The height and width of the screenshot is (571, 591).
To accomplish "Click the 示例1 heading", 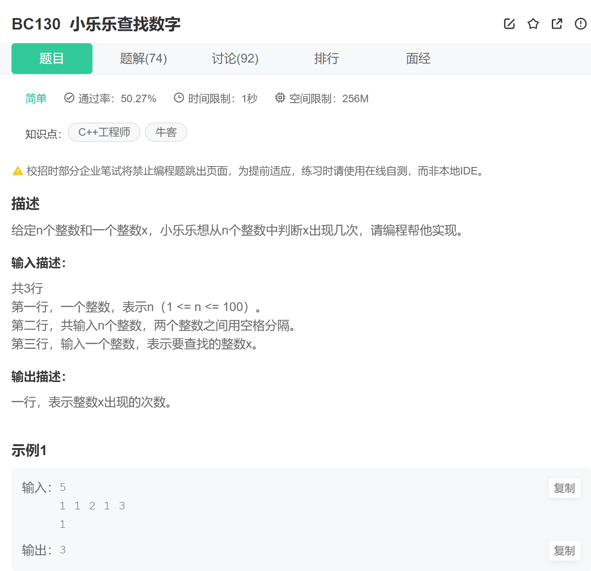I will [x=29, y=451].
